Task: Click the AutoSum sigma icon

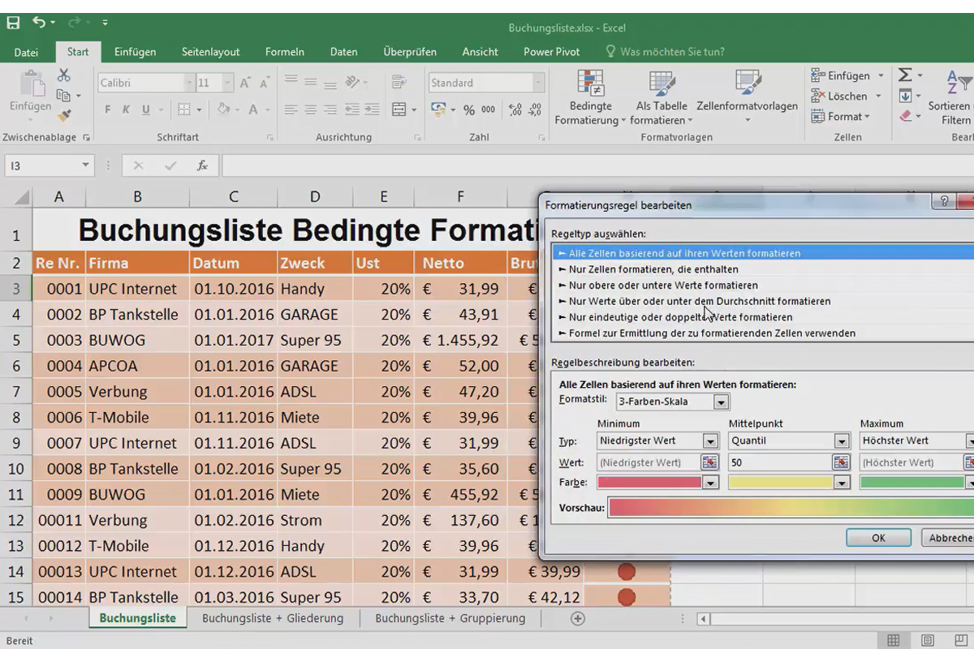Action: (905, 75)
